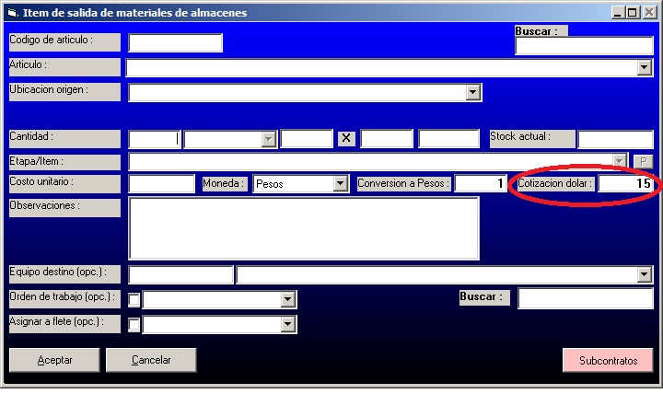Open the Moneda currency dropdown

point(340,184)
